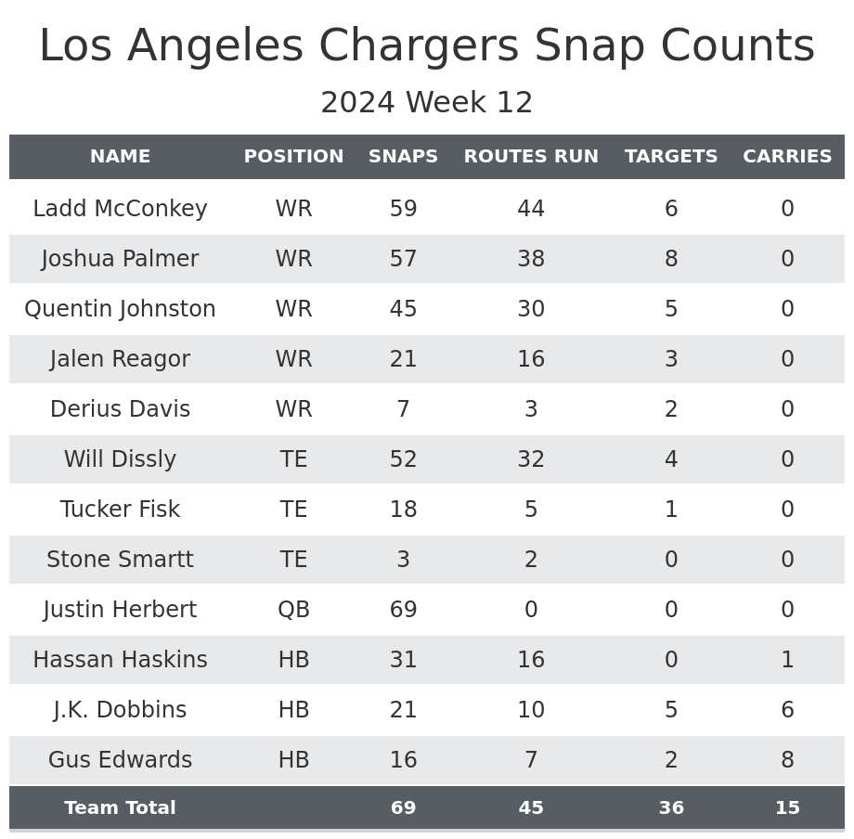
Task: Click the ROUTES RUN column header
Action: coord(531,157)
